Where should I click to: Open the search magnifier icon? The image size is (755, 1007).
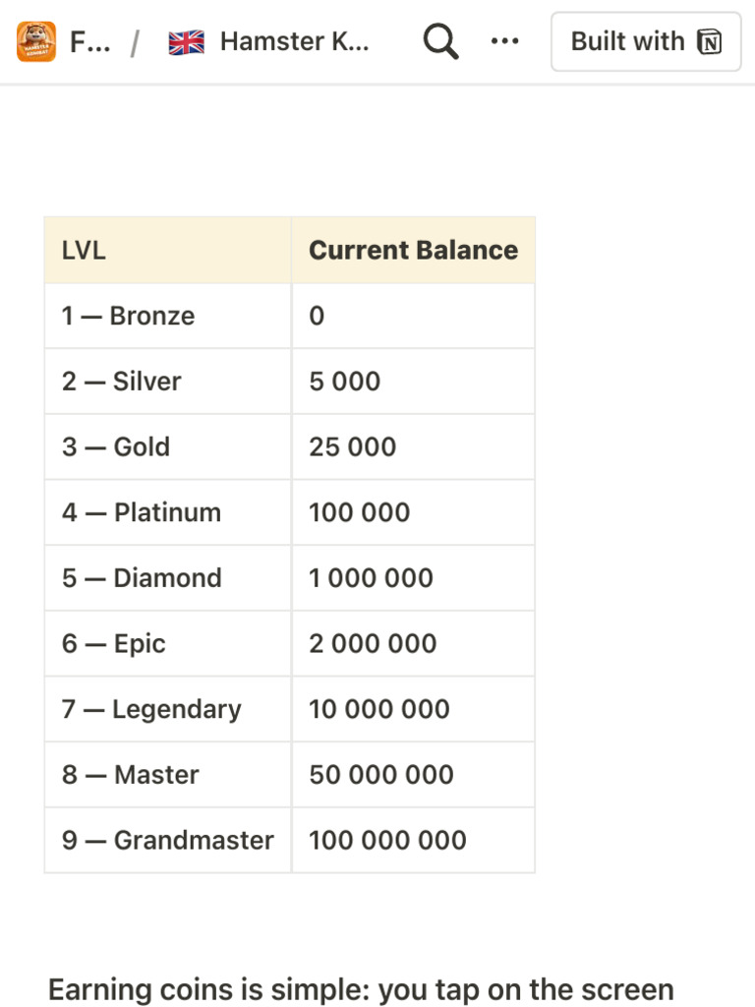coord(440,41)
